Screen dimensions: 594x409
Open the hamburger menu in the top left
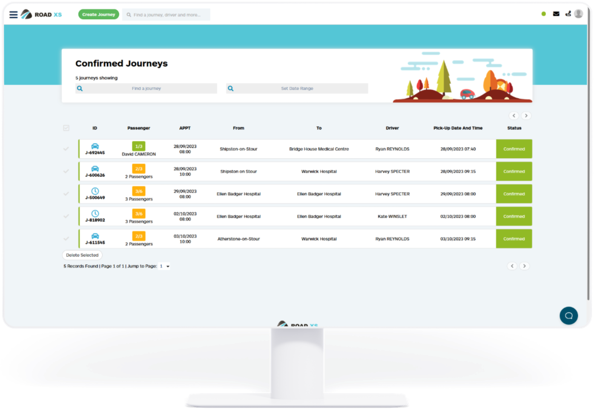pyautogui.click(x=13, y=14)
